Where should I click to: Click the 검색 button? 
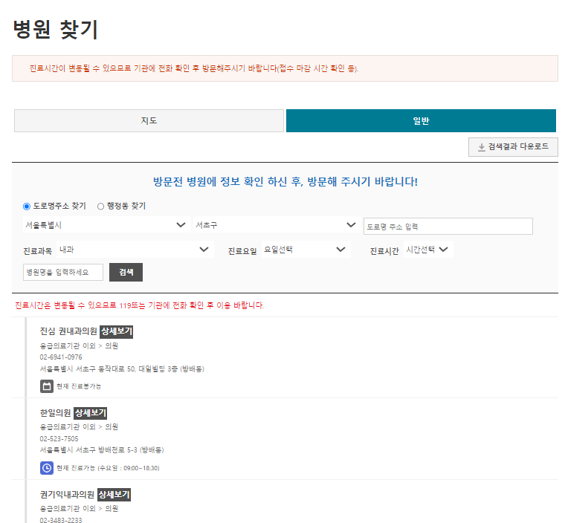(x=126, y=273)
